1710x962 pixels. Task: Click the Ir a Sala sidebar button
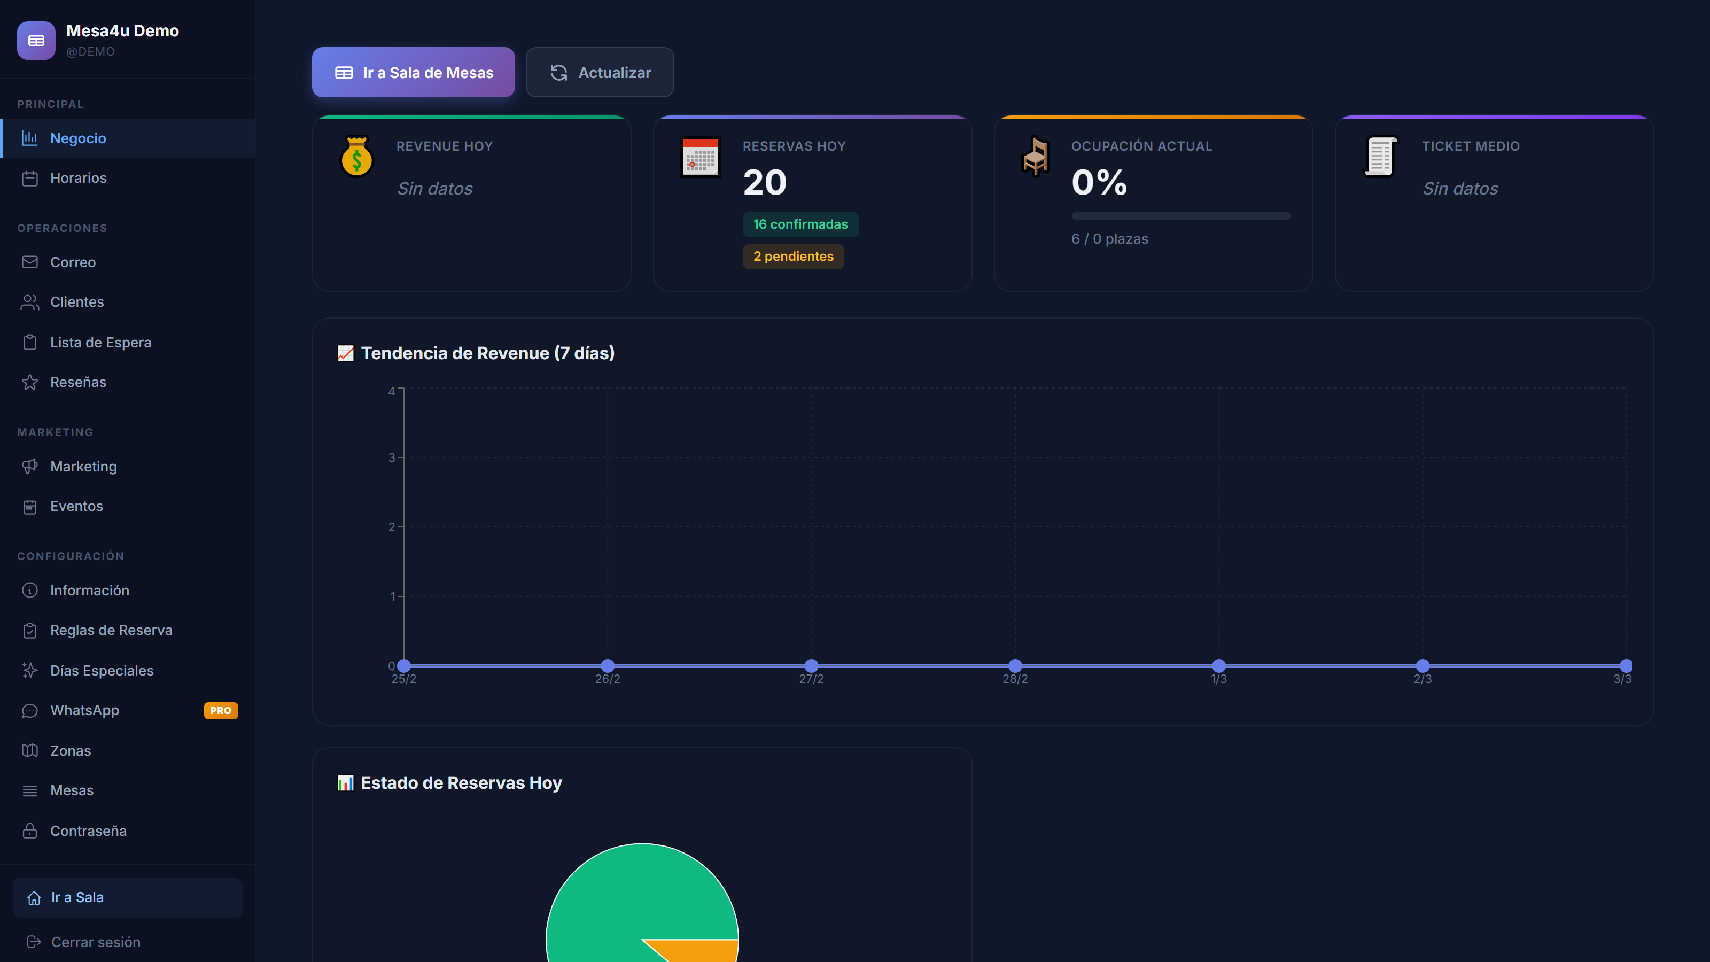[128, 898]
